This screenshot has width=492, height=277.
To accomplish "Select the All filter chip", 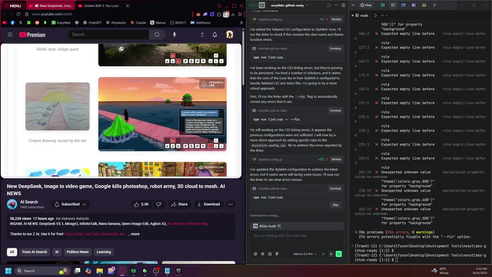I will (x=12, y=252).
